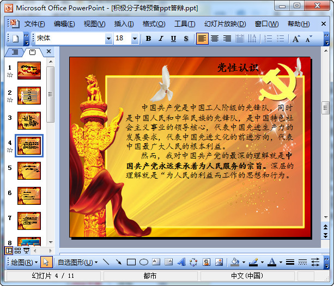
Task: Click animation star icon under slide 4
Action: coord(10,150)
